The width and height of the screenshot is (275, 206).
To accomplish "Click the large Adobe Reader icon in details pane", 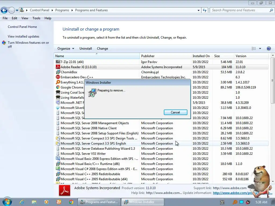I will click(x=64, y=190).
